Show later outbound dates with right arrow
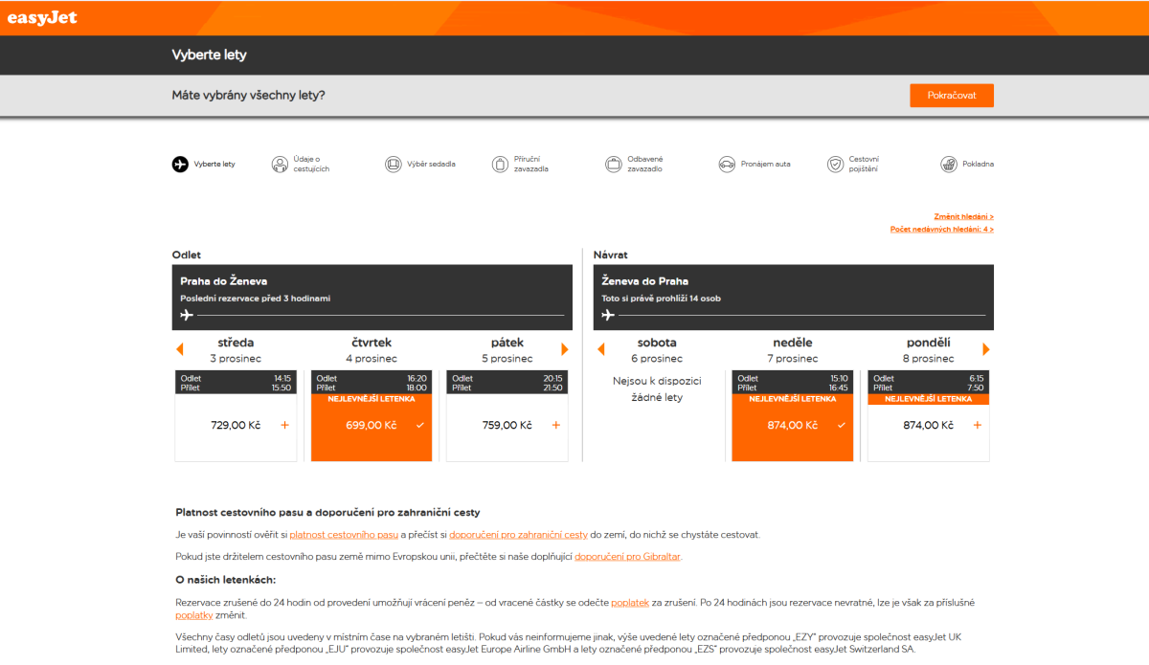This screenshot has width=1149, height=665. tap(565, 349)
